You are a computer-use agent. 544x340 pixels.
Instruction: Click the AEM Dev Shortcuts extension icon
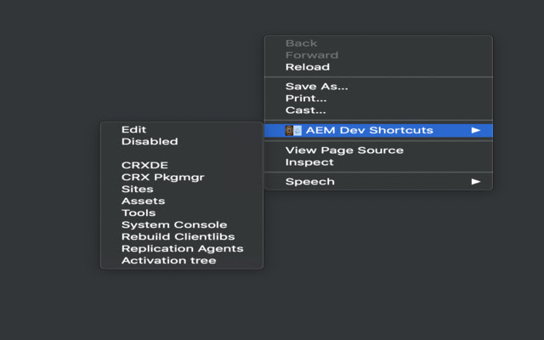coord(293,130)
